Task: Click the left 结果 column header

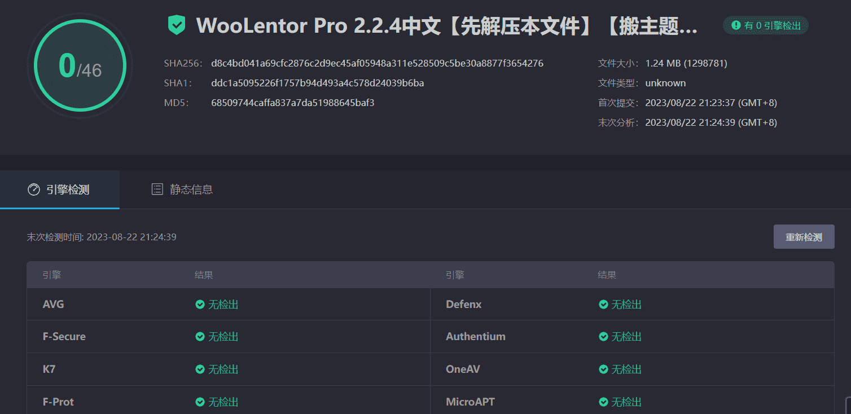Action: [204, 275]
